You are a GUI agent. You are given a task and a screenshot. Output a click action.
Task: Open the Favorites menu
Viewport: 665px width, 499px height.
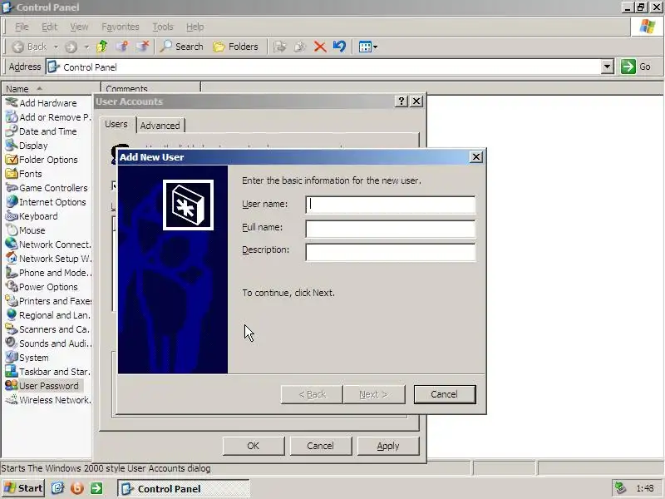120,27
